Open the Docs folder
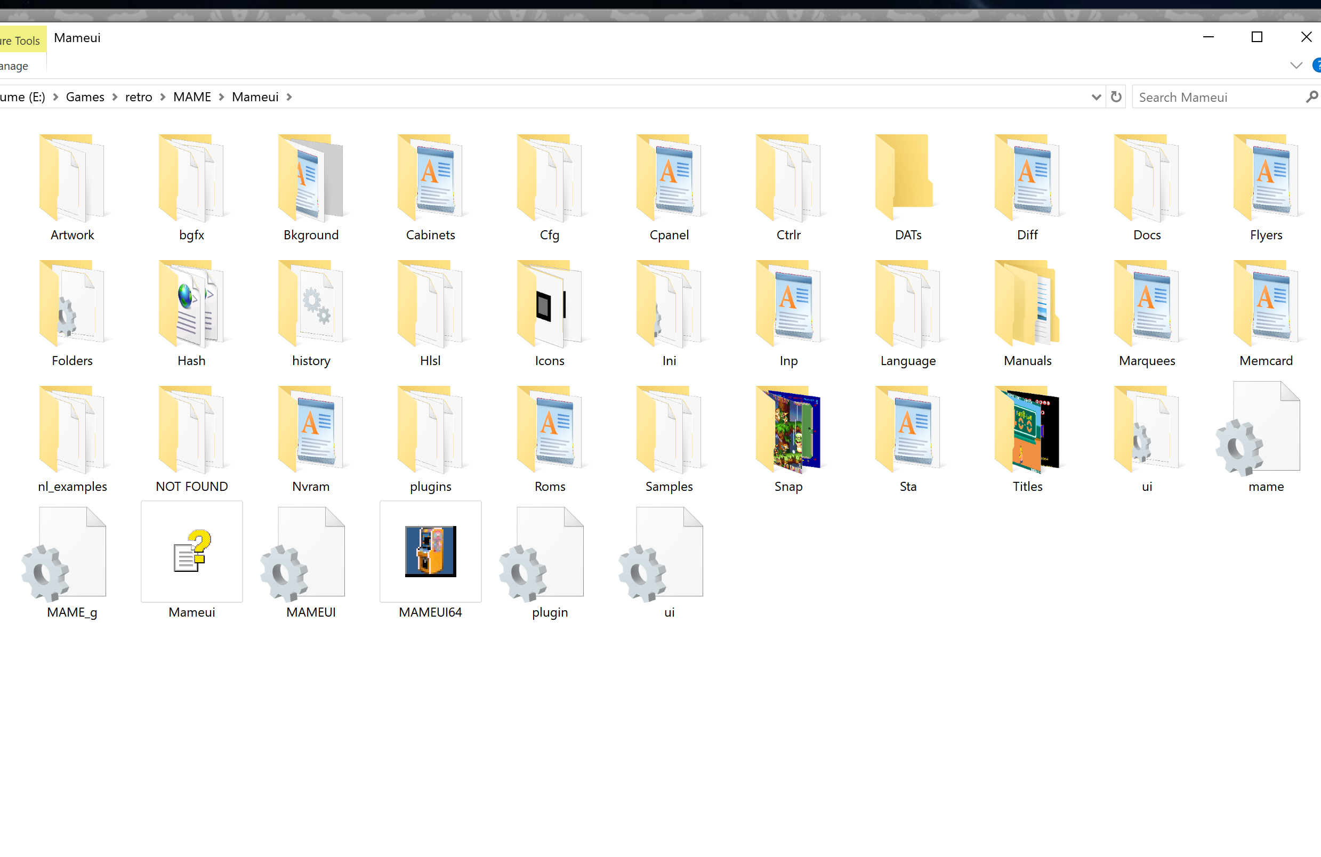Viewport: 1321px width, 857px height. tap(1147, 188)
